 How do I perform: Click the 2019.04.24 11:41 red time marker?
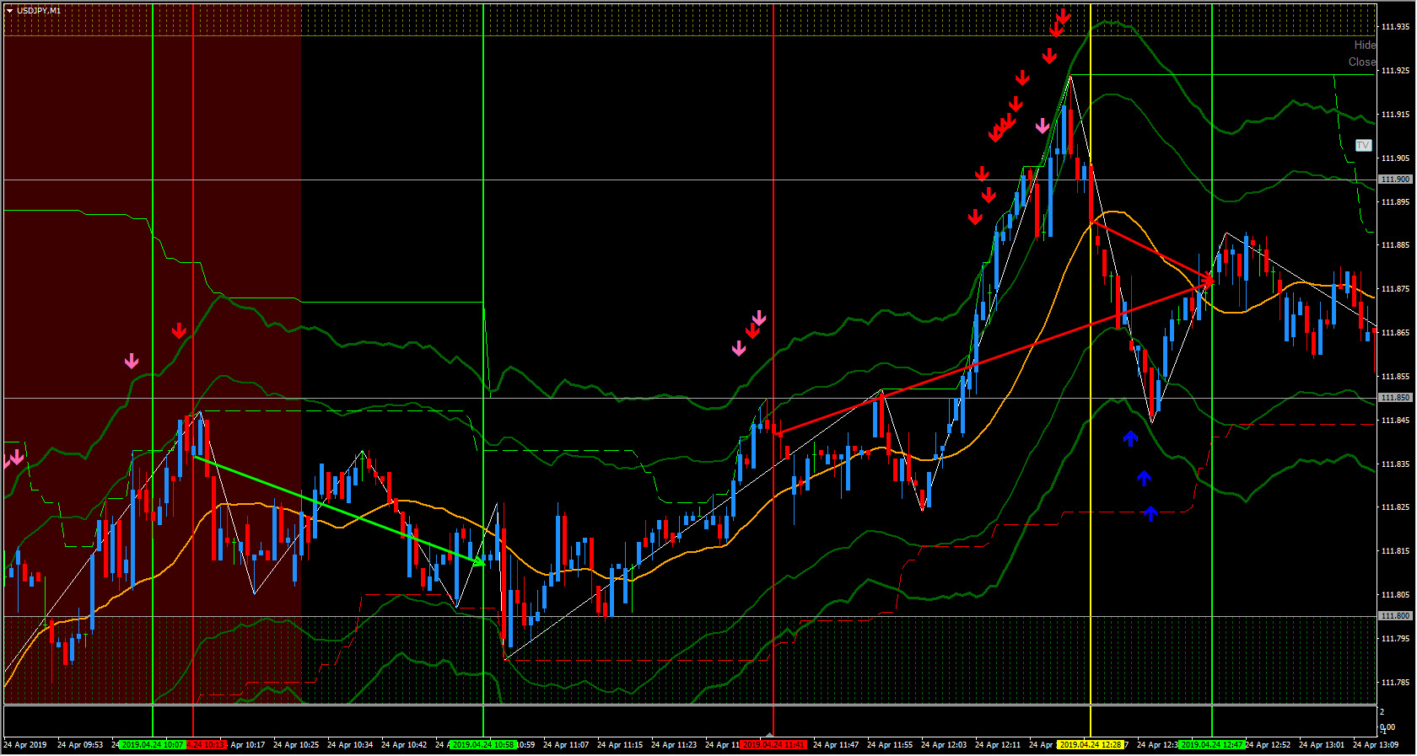[773, 745]
